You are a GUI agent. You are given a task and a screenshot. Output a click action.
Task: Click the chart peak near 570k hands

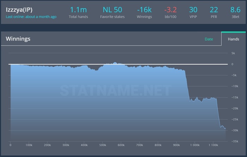115,63
